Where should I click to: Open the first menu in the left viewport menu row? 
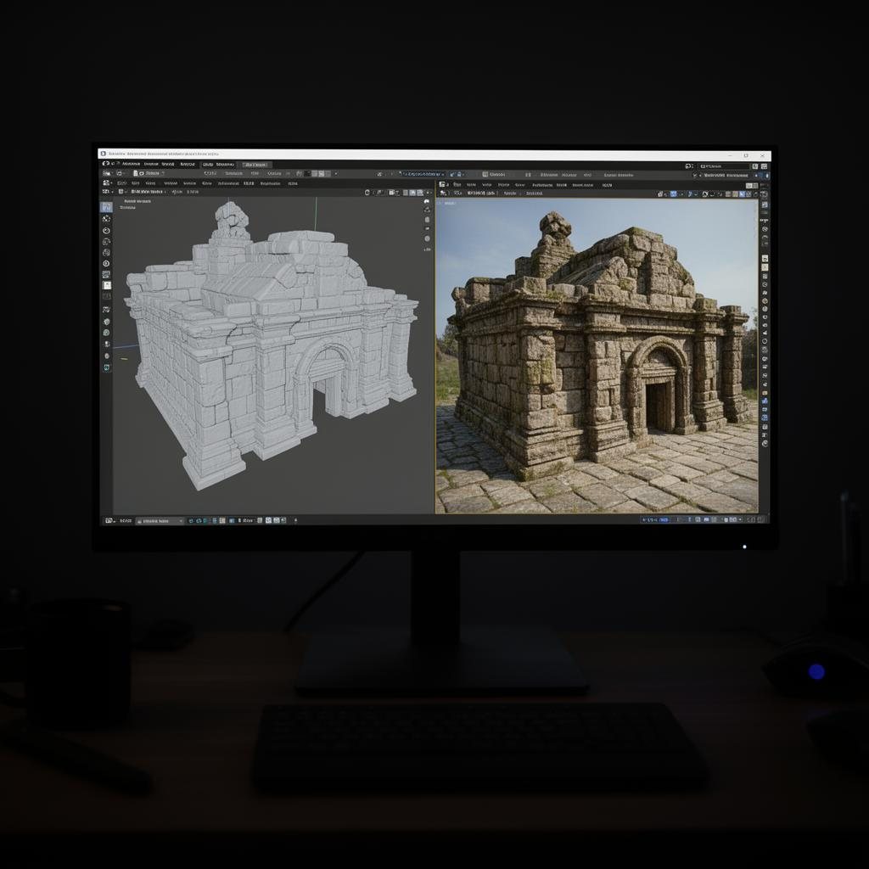click(122, 183)
